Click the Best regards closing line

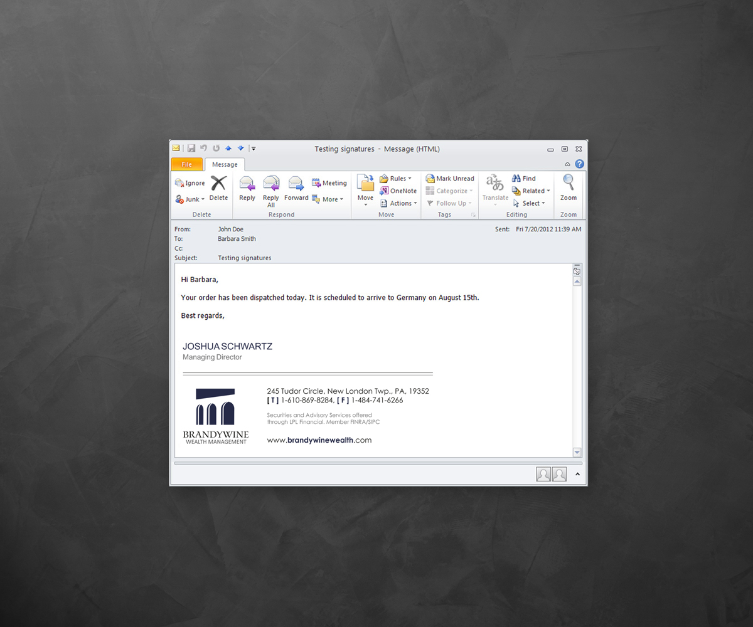coord(203,316)
